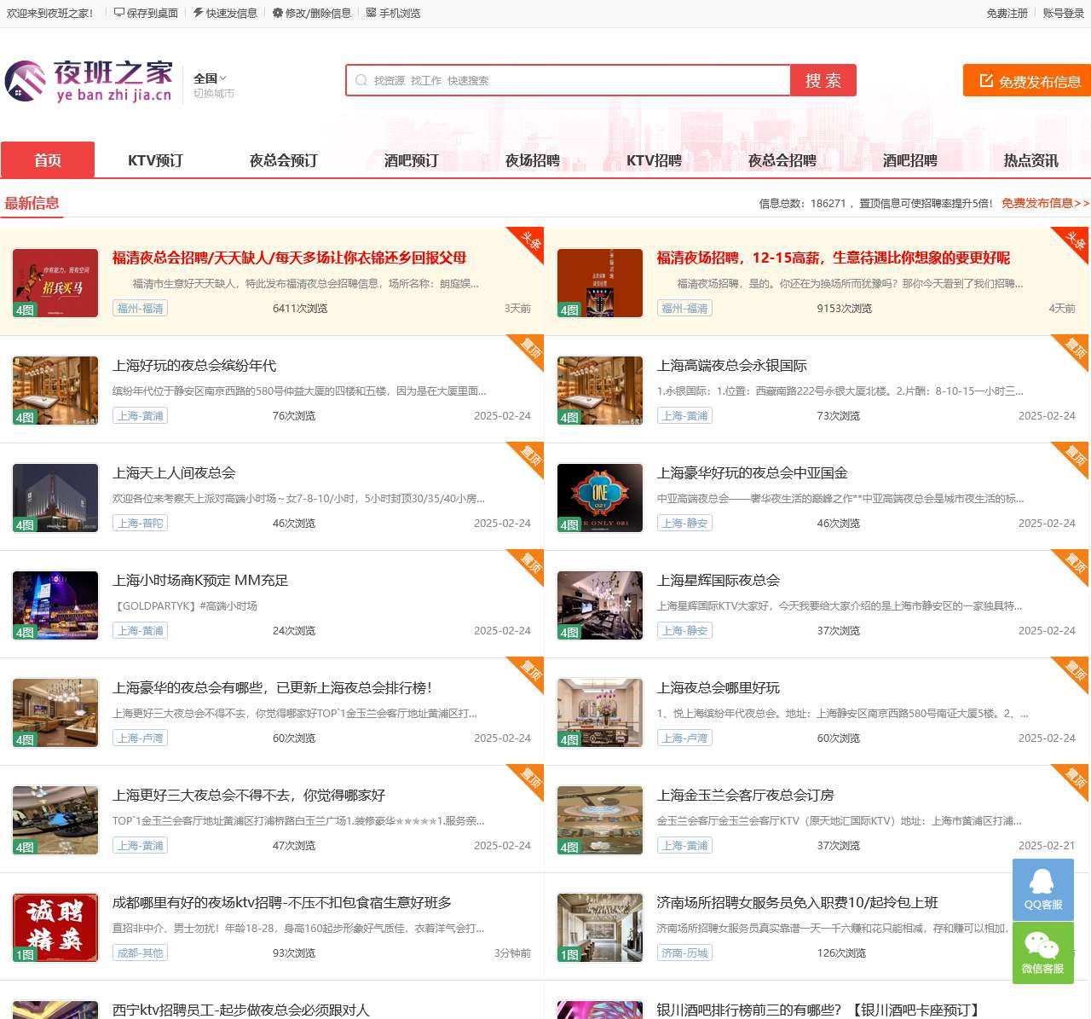The width and height of the screenshot is (1091, 1019).
Task: Click the red 搜索 button
Action: click(823, 80)
